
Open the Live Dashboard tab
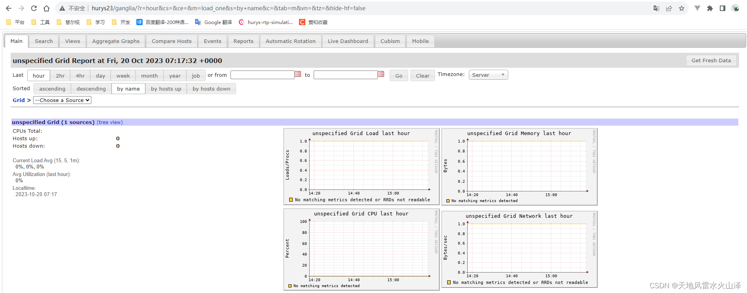coord(348,41)
